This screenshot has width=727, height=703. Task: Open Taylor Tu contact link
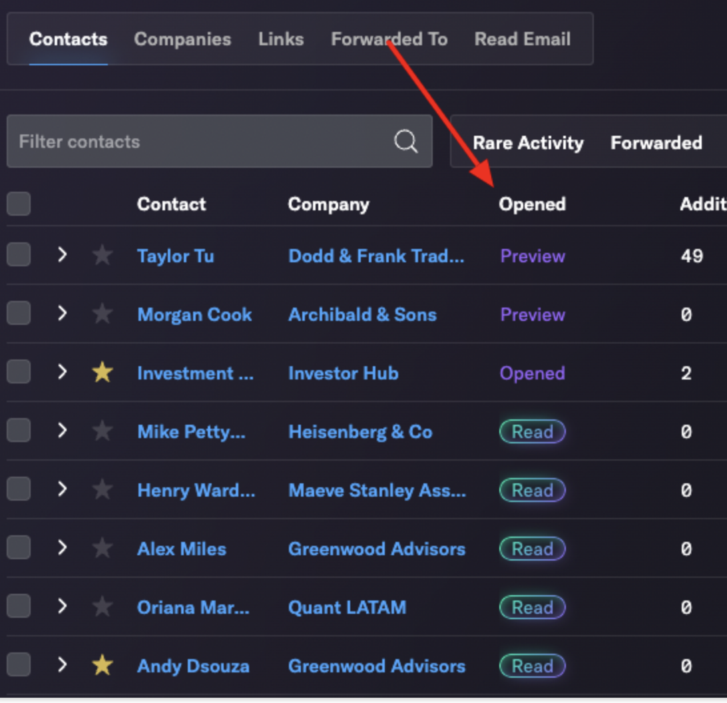176,256
